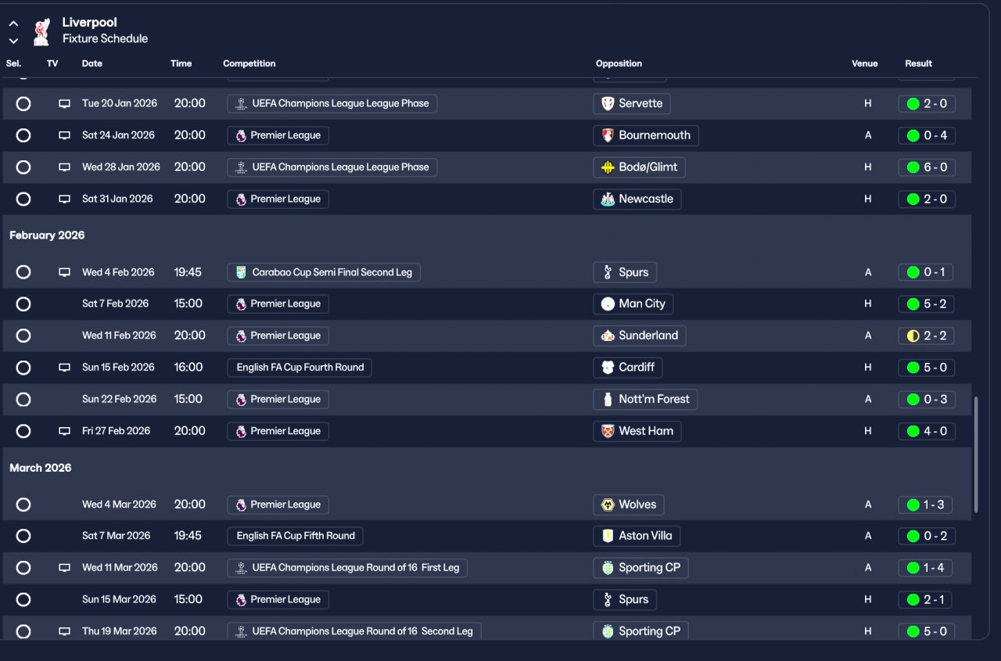This screenshot has height=661, width=1001.
Task: Click the Liverpool club crest in the header
Action: click(41, 31)
